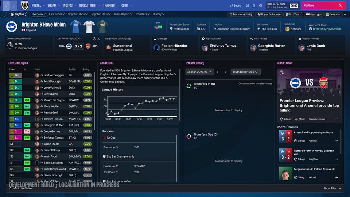Open the date and time panel showing 21/9/2026
Viewport: 350px width, 197px height.
(x=283, y=5)
